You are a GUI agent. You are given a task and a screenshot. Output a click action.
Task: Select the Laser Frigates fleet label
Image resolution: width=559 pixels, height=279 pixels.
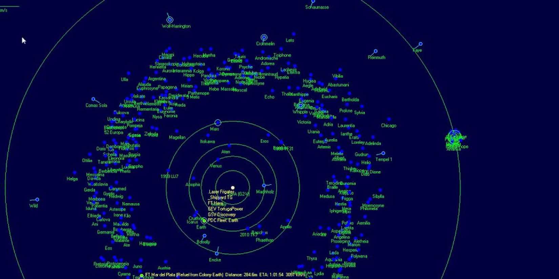pyautogui.click(x=221, y=192)
